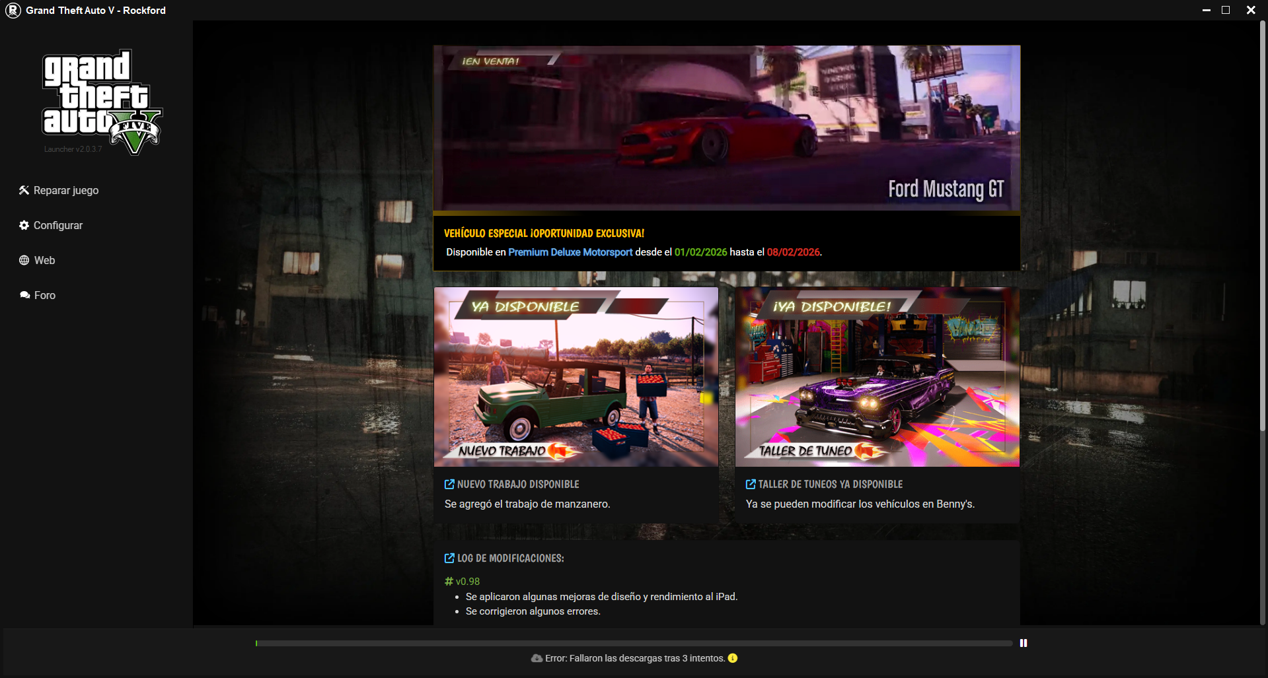
Task: Click the cloud icon before the error text
Action: 537,658
